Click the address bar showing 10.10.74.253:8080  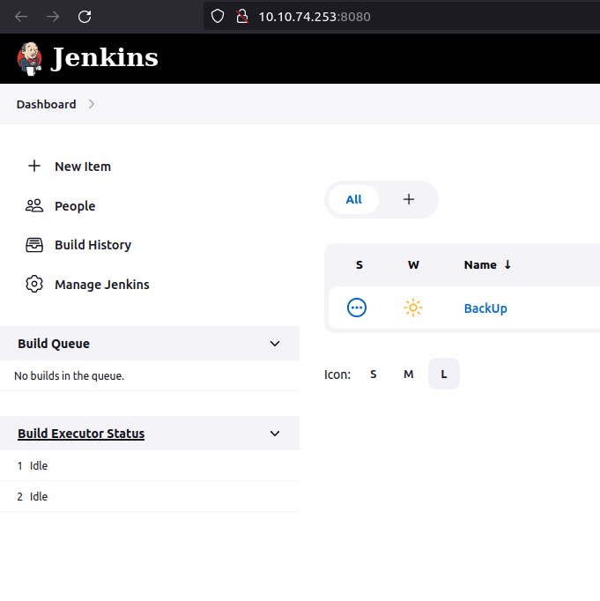coord(401,17)
